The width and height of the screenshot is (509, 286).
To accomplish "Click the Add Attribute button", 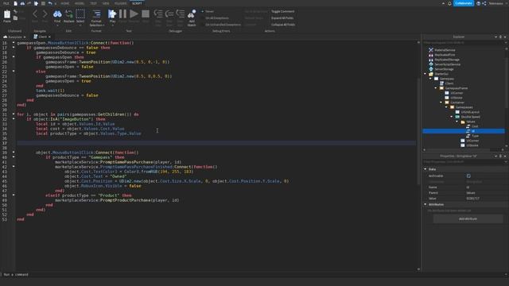I will tap(468, 219).
